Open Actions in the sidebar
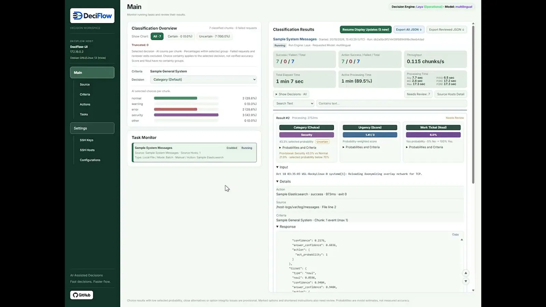The image size is (546, 307). (85, 104)
